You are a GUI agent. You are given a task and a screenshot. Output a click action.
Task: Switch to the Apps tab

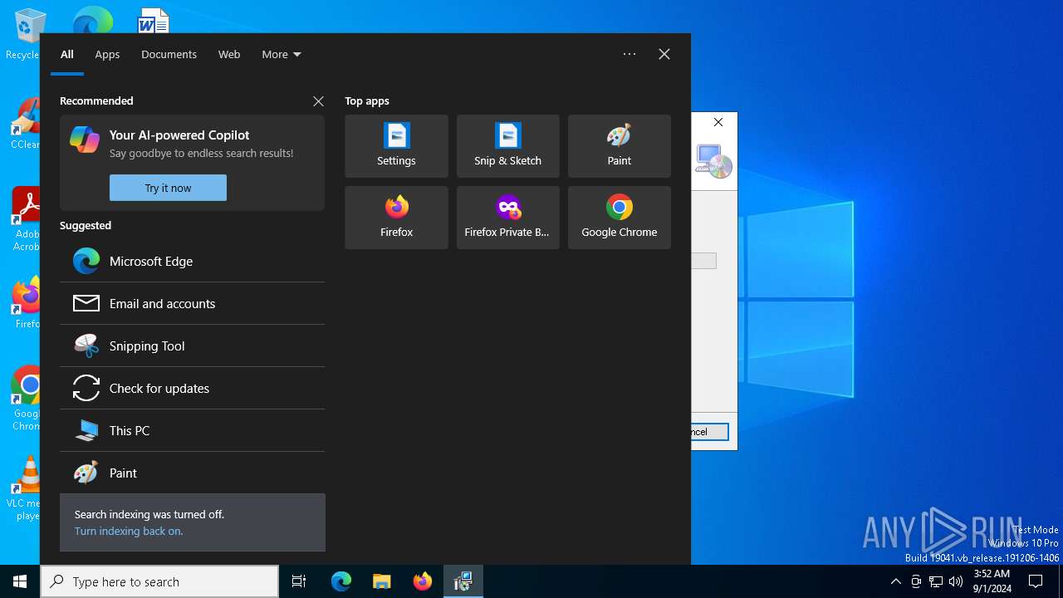107,54
